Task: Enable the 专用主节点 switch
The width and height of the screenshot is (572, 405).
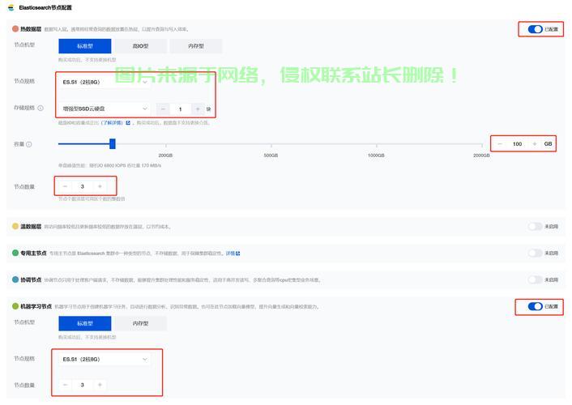Action: [x=536, y=253]
